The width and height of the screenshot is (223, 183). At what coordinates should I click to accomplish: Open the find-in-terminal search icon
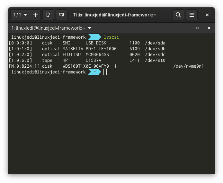click(x=178, y=15)
